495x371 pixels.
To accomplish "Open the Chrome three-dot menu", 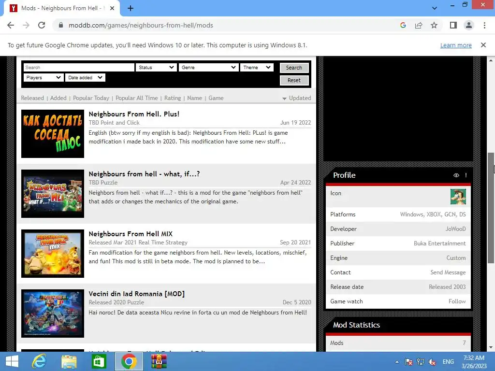I will coord(484,25).
